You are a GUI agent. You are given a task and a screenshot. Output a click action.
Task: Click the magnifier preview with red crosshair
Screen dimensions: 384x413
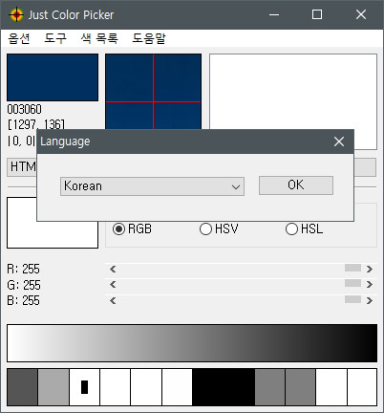coord(153,92)
